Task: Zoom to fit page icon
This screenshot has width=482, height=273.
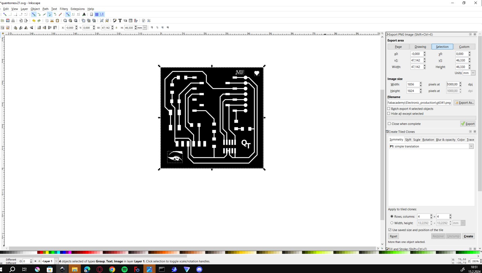Action: pos(76,21)
